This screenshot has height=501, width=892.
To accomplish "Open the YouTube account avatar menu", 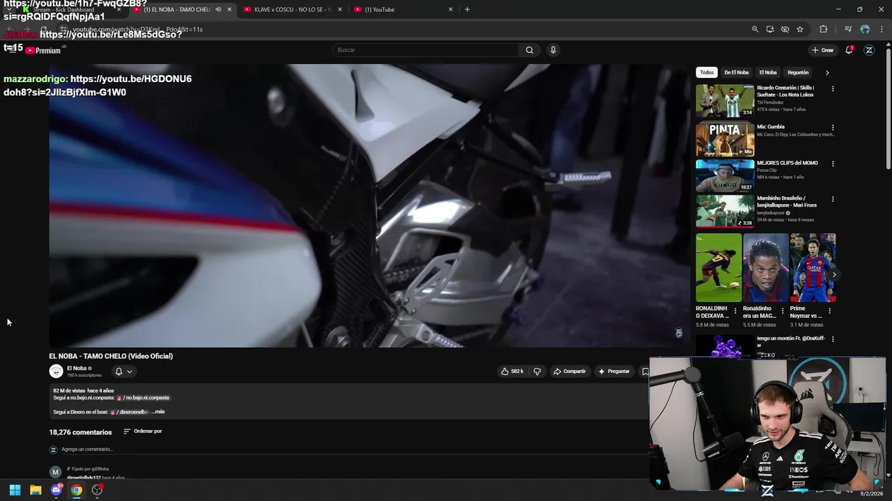I will (x=869, y=50).
